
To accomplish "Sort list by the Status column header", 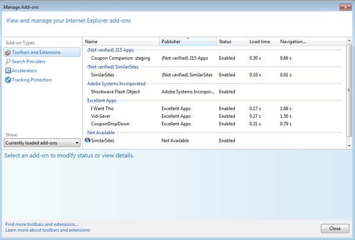I will (x=232, y=41).
